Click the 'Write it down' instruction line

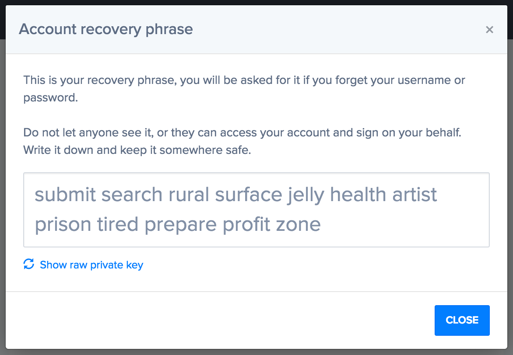click(x=137, y=150)
